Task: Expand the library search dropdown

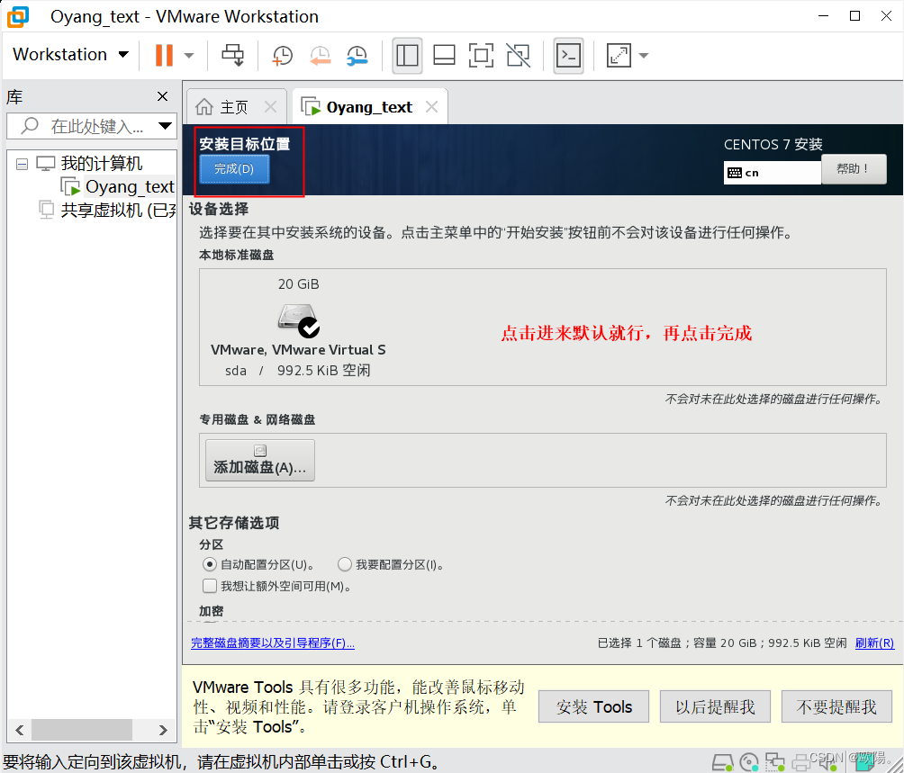Action: (166, 126)
